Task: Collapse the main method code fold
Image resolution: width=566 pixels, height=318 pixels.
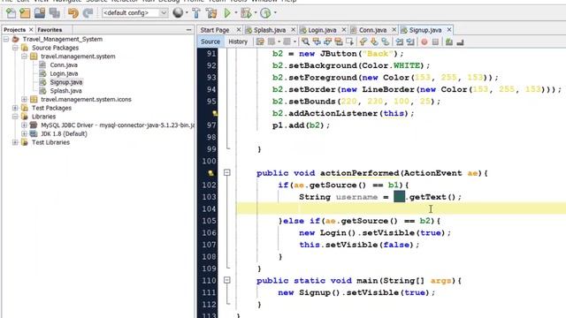Action: coord(226,280)
